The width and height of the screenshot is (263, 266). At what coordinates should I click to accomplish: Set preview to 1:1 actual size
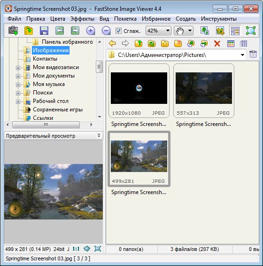click(x=76, y=249)
